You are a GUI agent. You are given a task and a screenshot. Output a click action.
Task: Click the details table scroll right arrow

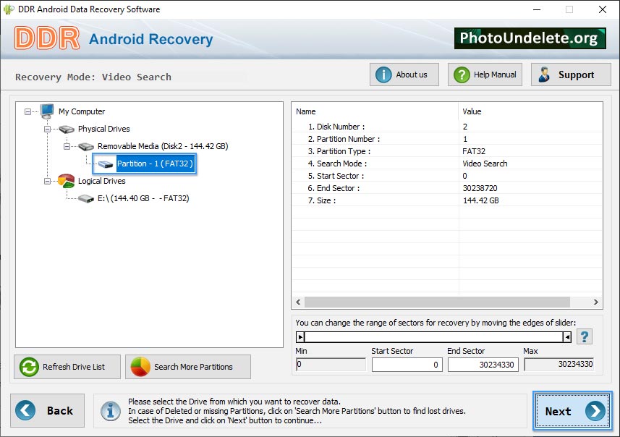tap(595, 302)
